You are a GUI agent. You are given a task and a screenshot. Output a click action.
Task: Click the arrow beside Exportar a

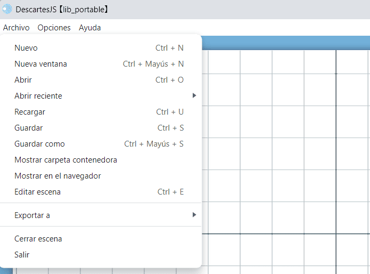click(x=194, y=215)
